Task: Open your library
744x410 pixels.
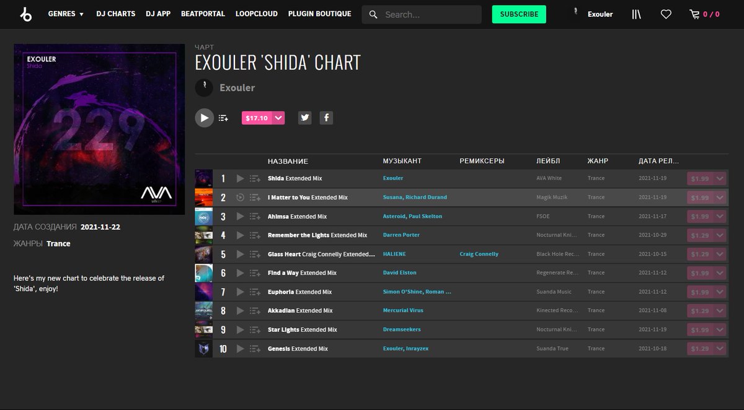Action: point(636,14)
